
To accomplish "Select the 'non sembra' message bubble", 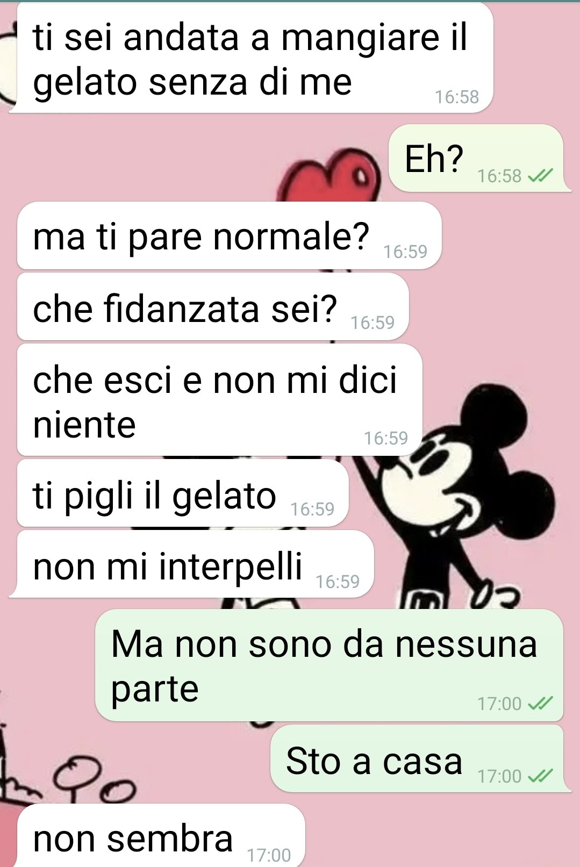I will coord(161,835).
